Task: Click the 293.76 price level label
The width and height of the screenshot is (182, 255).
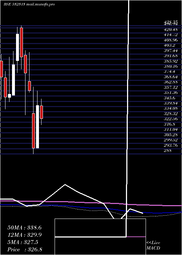Action: tap(171, 145)
